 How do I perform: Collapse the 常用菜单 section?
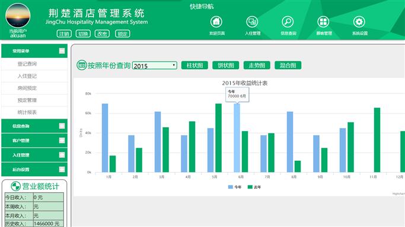(x=62, y=51)
